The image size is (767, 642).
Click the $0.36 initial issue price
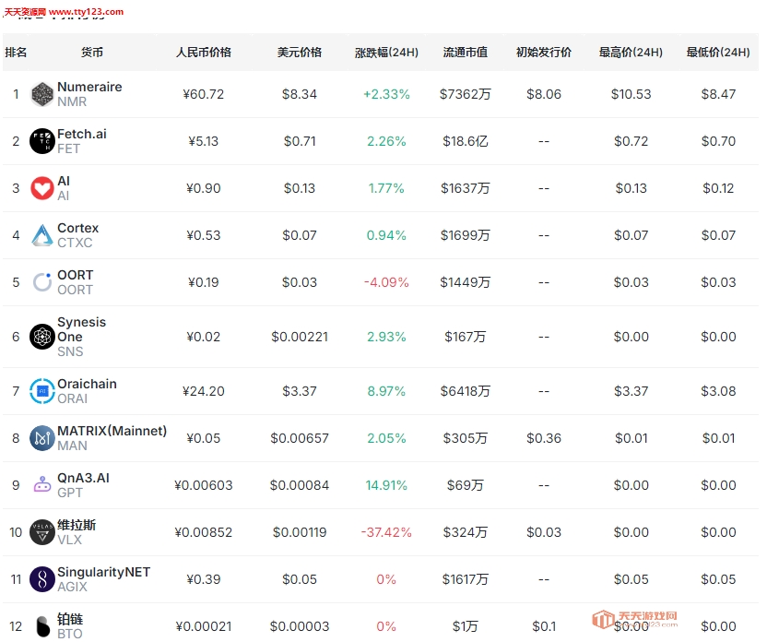tap(544, 438)
